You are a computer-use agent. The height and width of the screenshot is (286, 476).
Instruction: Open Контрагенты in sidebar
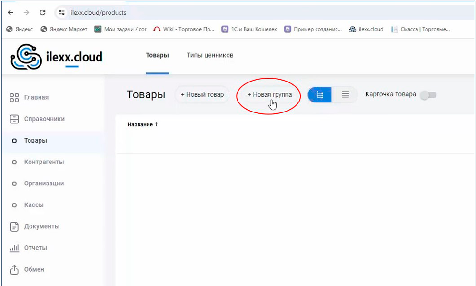[44, 162]
